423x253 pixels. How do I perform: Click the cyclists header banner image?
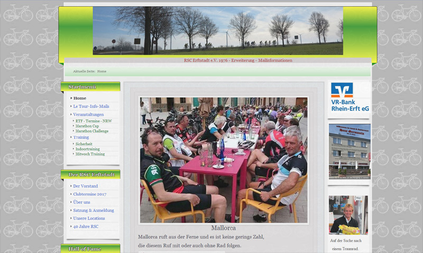tap(218, 31)
